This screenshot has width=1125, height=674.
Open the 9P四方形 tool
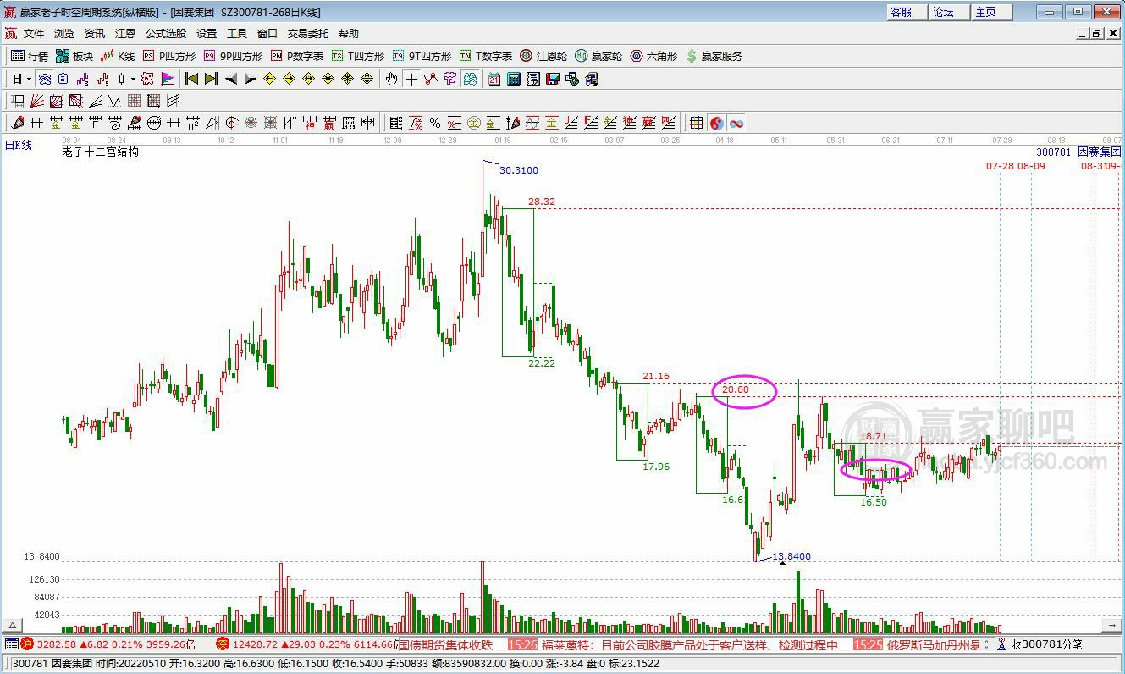point(233,56)
